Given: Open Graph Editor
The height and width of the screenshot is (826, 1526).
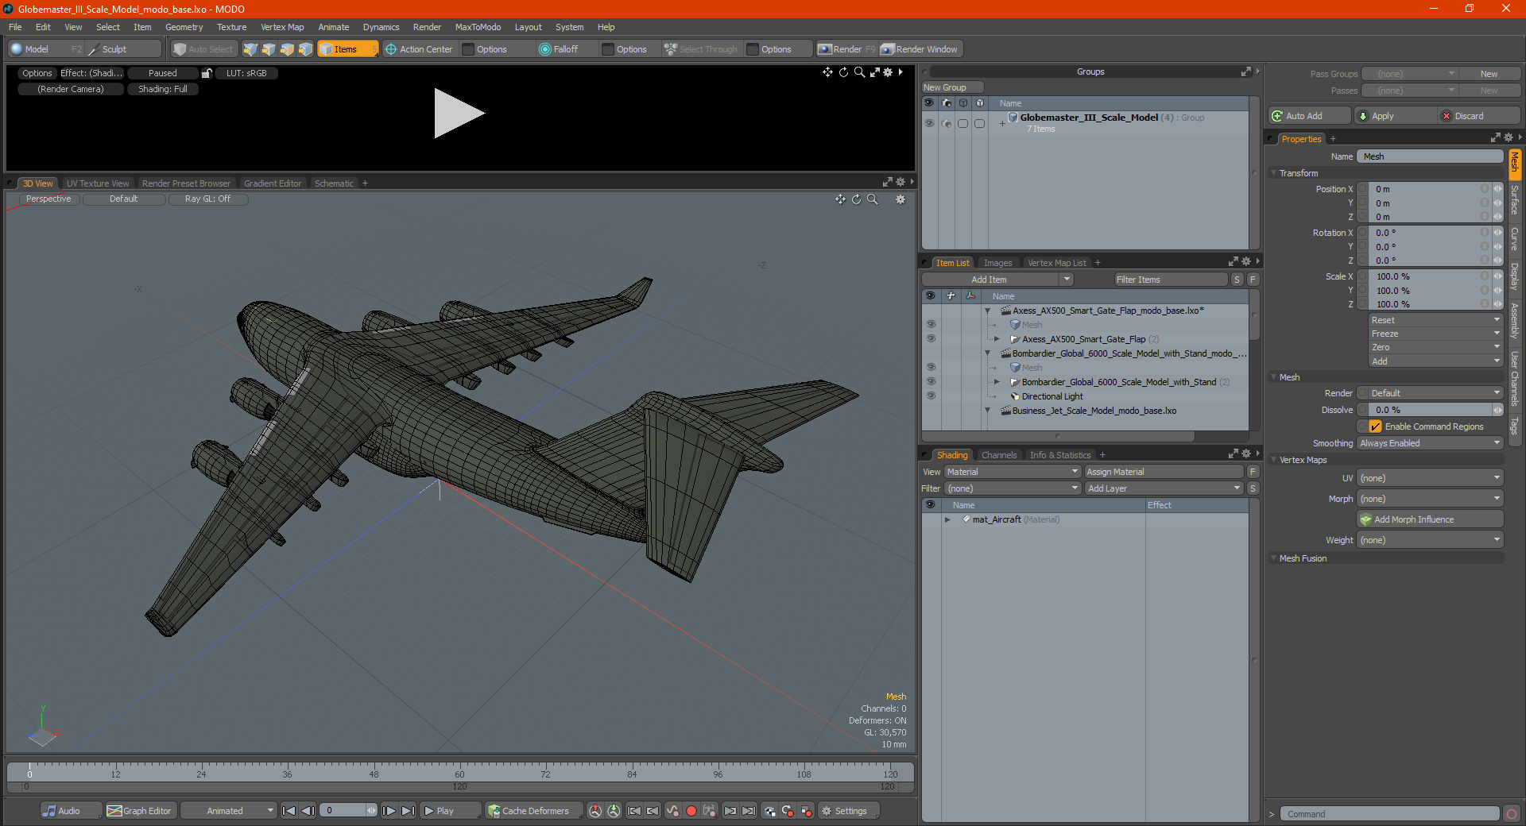Looking at the screenshot, I should (140, 811).
